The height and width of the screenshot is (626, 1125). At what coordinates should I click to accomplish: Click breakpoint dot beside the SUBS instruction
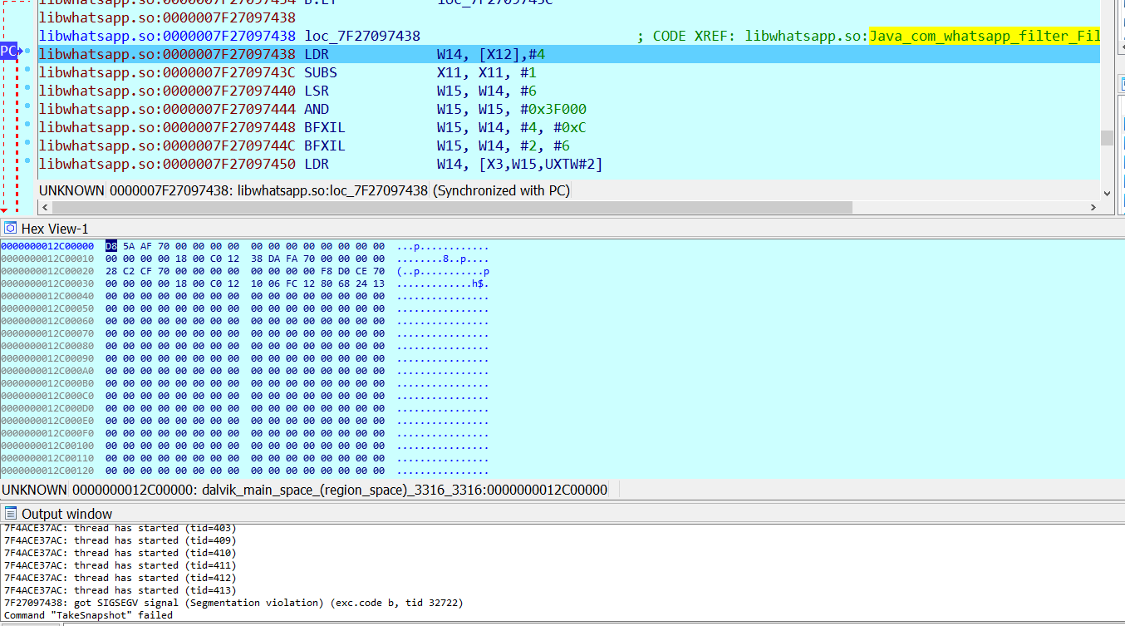click(x=27, y=72)
